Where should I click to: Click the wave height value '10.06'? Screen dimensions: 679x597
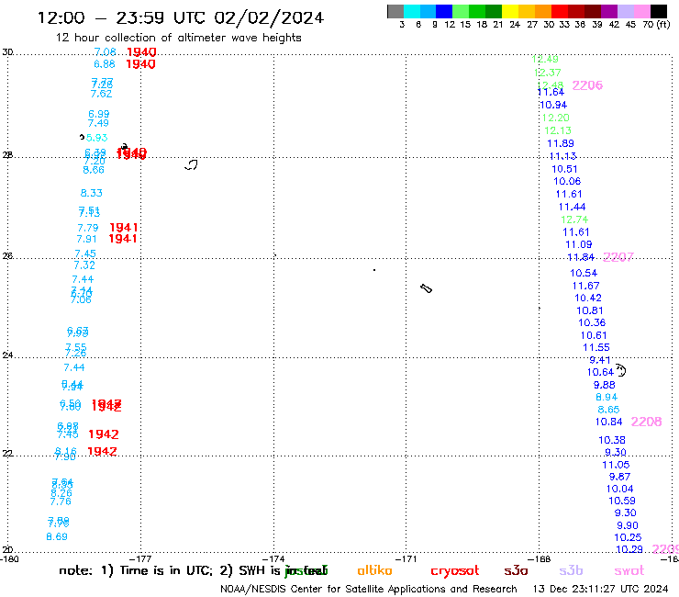[567, 181]
